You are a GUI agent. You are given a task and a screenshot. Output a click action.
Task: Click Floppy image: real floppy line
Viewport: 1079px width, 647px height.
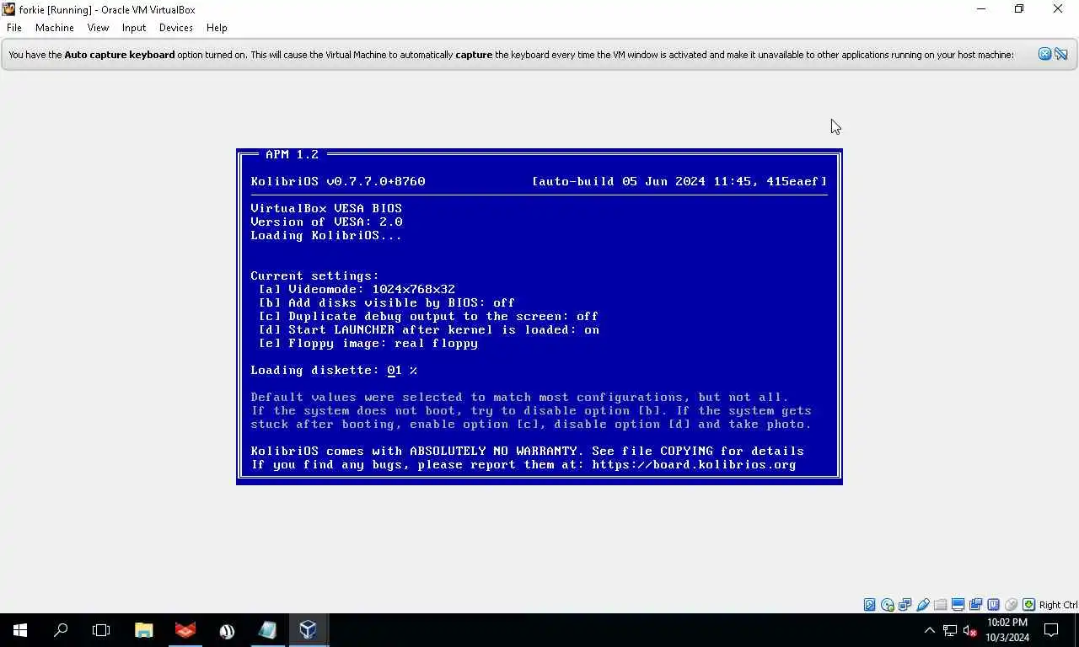point(368,343)
